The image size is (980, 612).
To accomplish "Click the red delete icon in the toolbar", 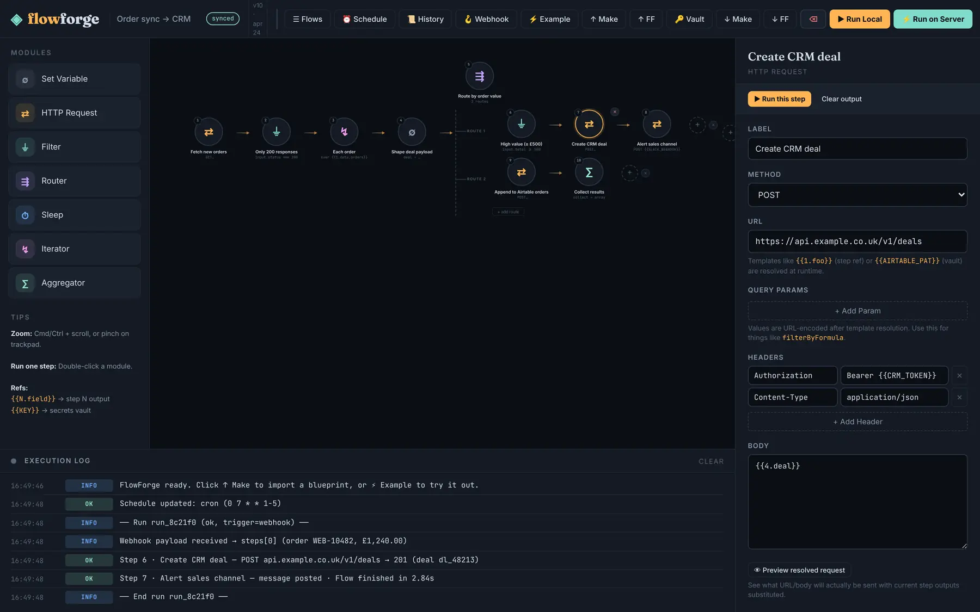I will point(813,19).
